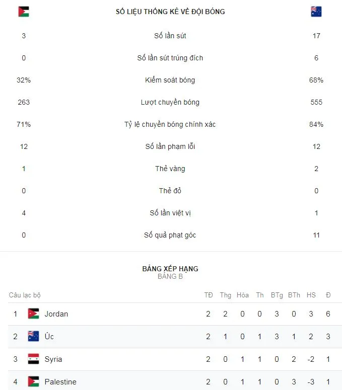Click the 'Kiểm soát bóng' stat label
The height and width of the screenshot is (390, 342).
coord(170,80)
